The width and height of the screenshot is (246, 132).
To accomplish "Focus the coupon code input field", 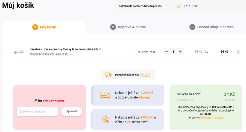I will 37,112.
